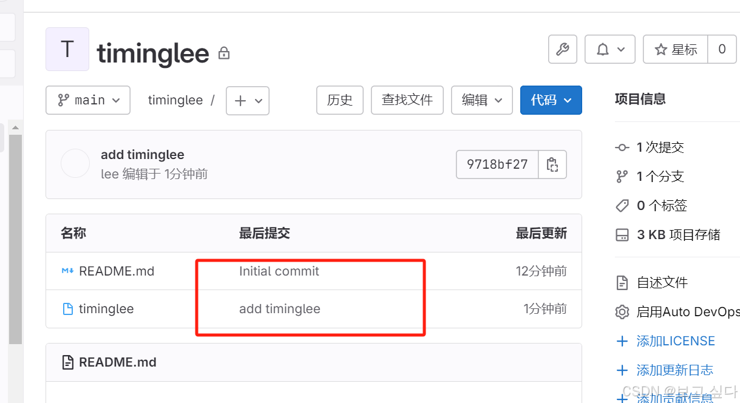This screenshot has width=740, height=403.
Task: Click the storage disk icon beside 3 KB
Action: [622, 235]
